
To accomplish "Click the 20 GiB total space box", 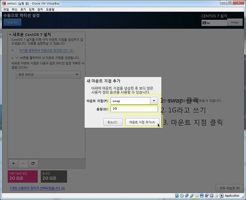I will [54, 176].
